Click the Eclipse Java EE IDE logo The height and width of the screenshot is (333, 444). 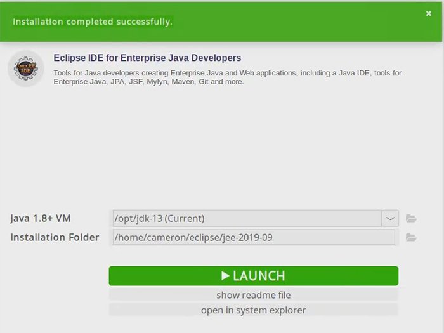tap(26, 69)
